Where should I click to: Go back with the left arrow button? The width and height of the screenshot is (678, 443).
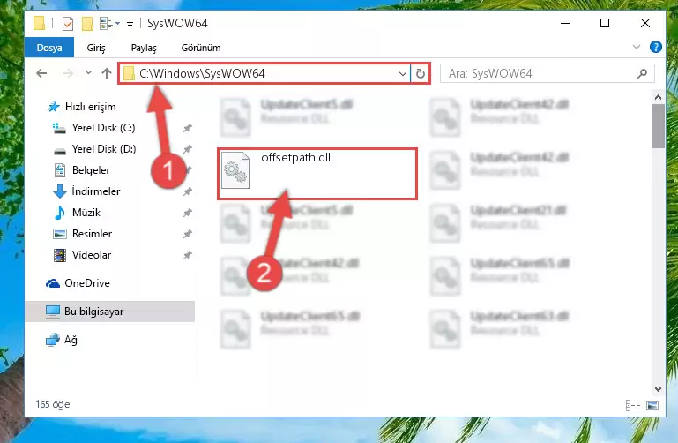pos(41,73)
